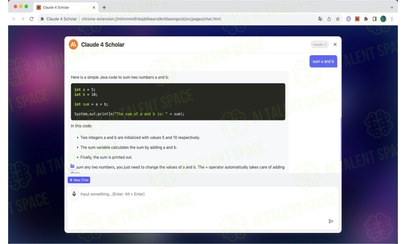The width and height of the screenshot is (406, 244).
Task: Click the bullet about the sum variable
Action: [x=129, y=148]
